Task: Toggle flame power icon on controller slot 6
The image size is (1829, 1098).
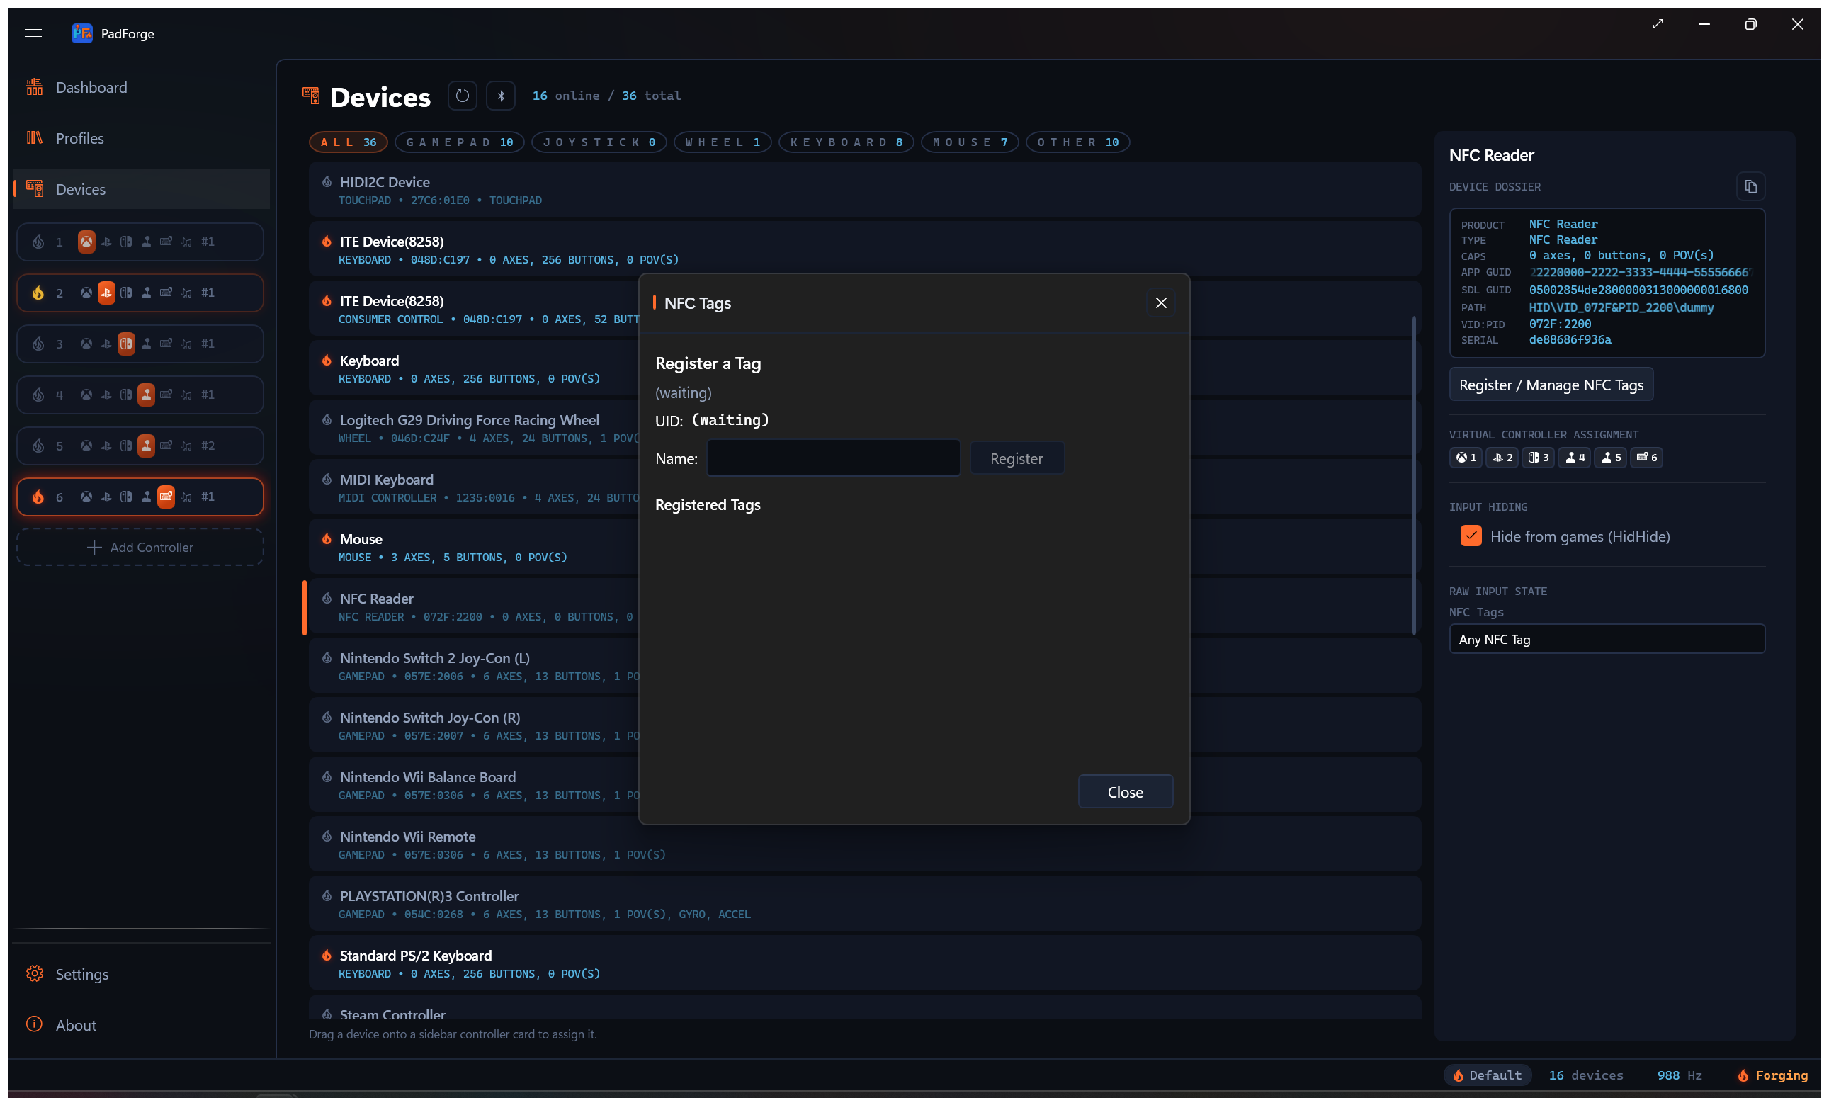Action: click(x=38, y=497)
